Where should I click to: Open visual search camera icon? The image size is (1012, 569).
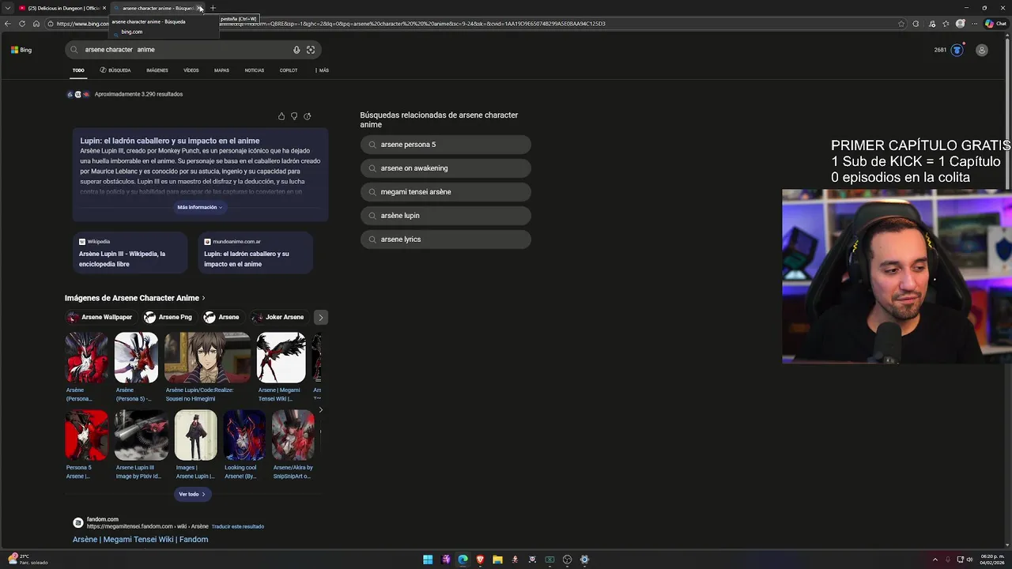pyautogui.click(x=311, y=50)
